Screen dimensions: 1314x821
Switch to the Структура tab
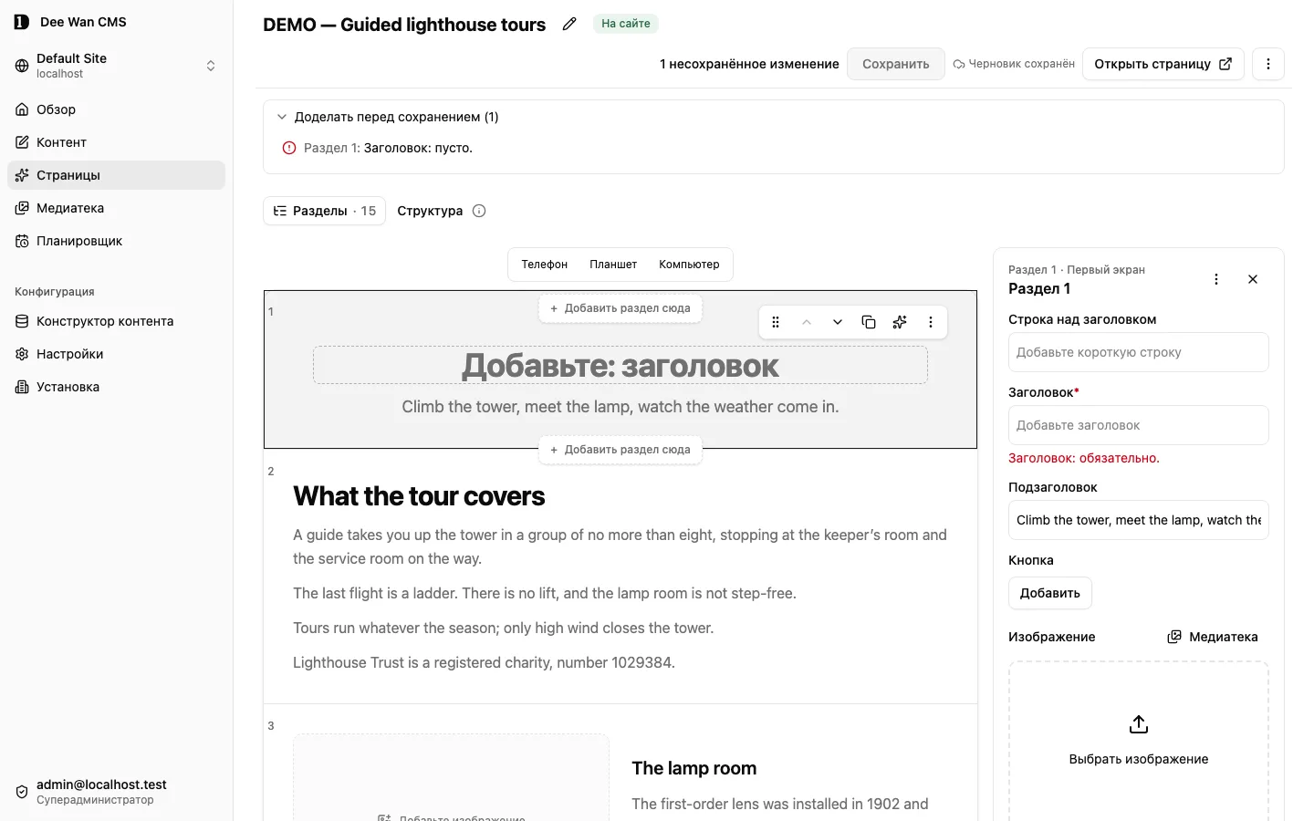[x=430, y=211]
